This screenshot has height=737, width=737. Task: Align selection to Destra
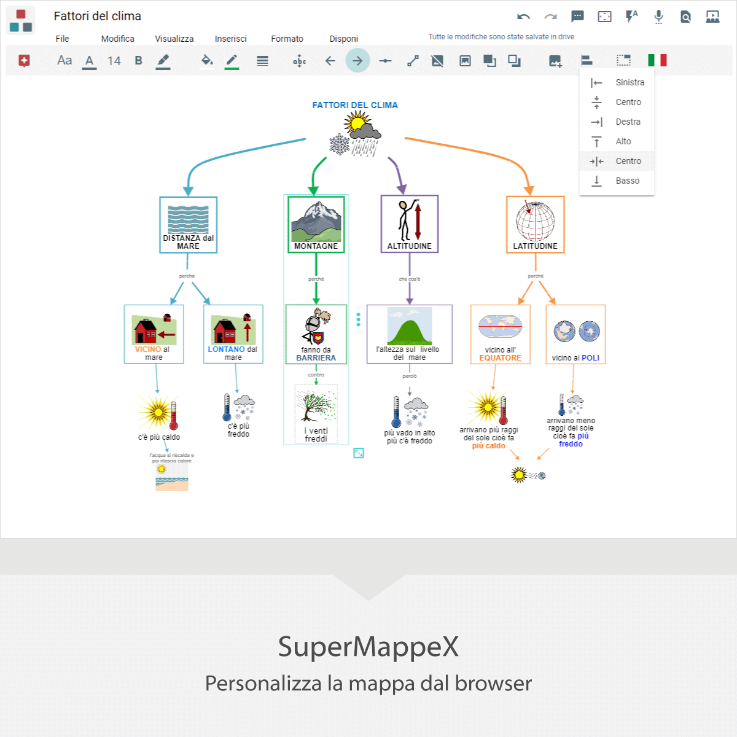pyautogui.click(x=617, y=122)
